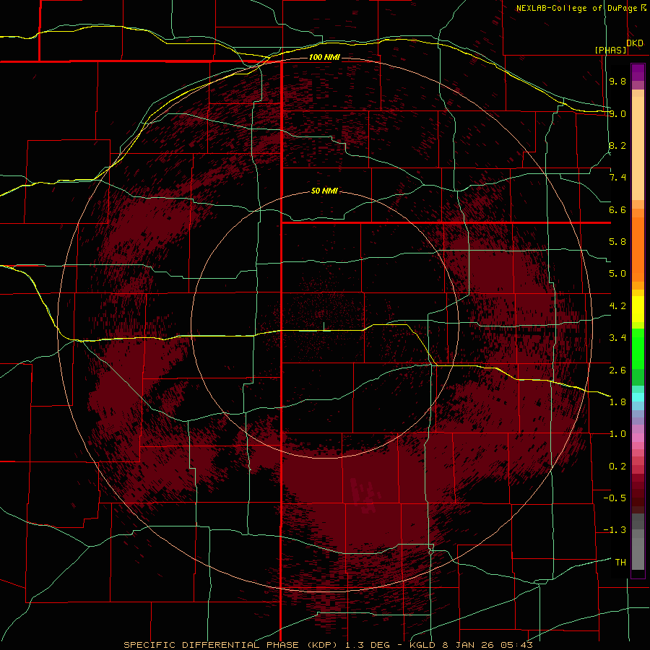Click the 2.6 scale value

(x=617, y=370)
